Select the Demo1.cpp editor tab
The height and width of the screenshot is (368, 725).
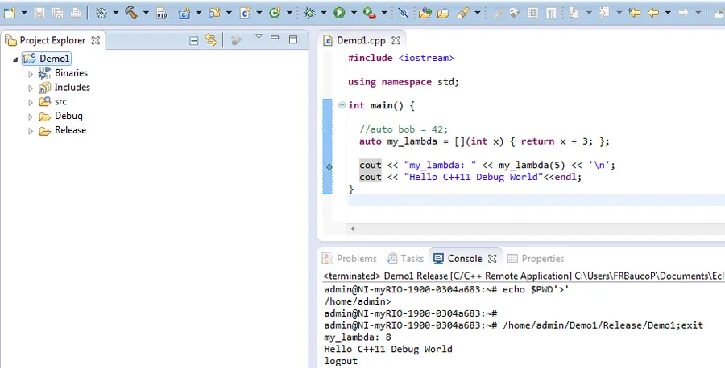coord(361,40)
